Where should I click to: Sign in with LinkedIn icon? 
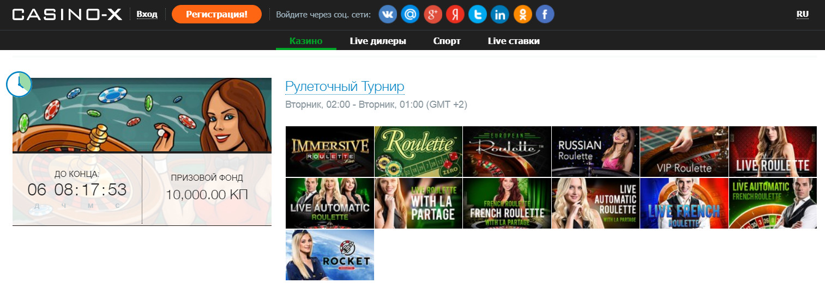click(x=499, y=14)
